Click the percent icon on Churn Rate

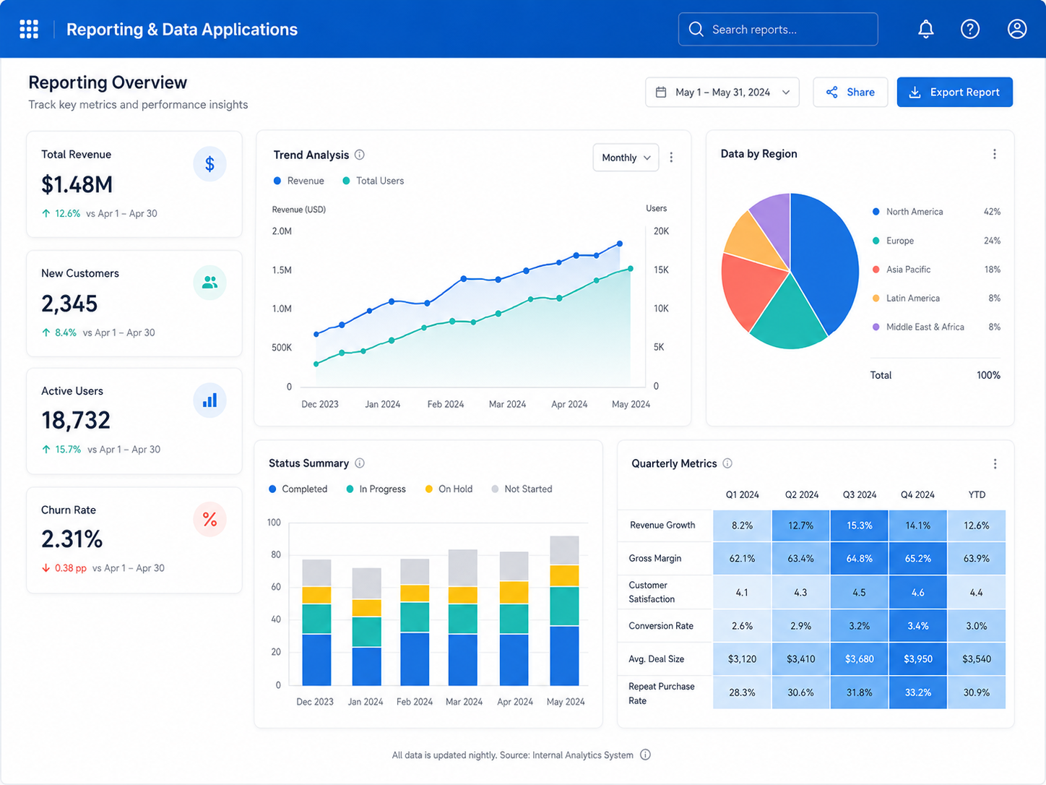[x=209, y=520]
